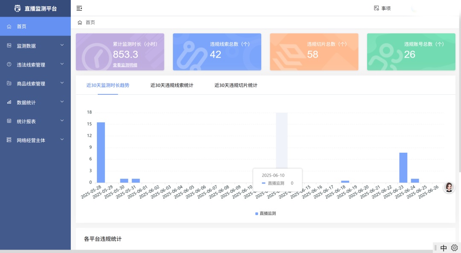Viewport: 461px width, 253px height.
Task: Click the 事项 tasks icon in header
Action: pos(376,8)
